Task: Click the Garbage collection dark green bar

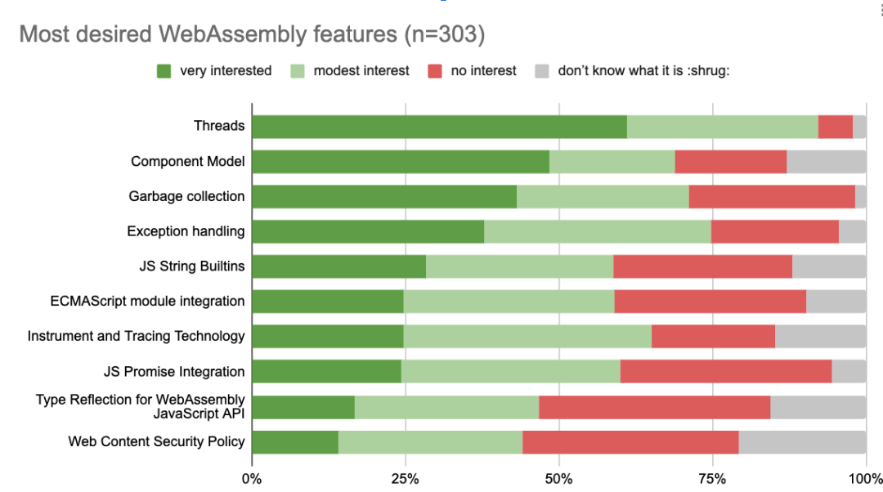Action: pyautogui.click(x=384, y=196)
